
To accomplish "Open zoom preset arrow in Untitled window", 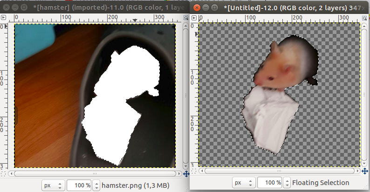I will [x=287, y=183].
